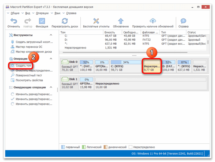The width and height of the screenshot is (215, 162).
Task: Click the Посмотреть свойства icon
Action: 12,80
